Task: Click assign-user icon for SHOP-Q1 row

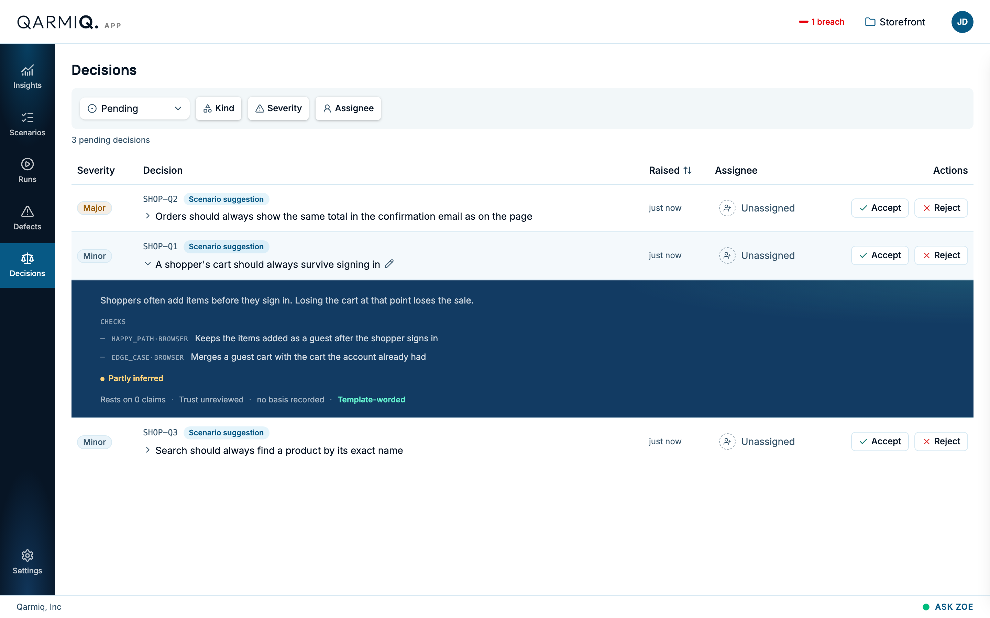Action: [x=727, y=255]
